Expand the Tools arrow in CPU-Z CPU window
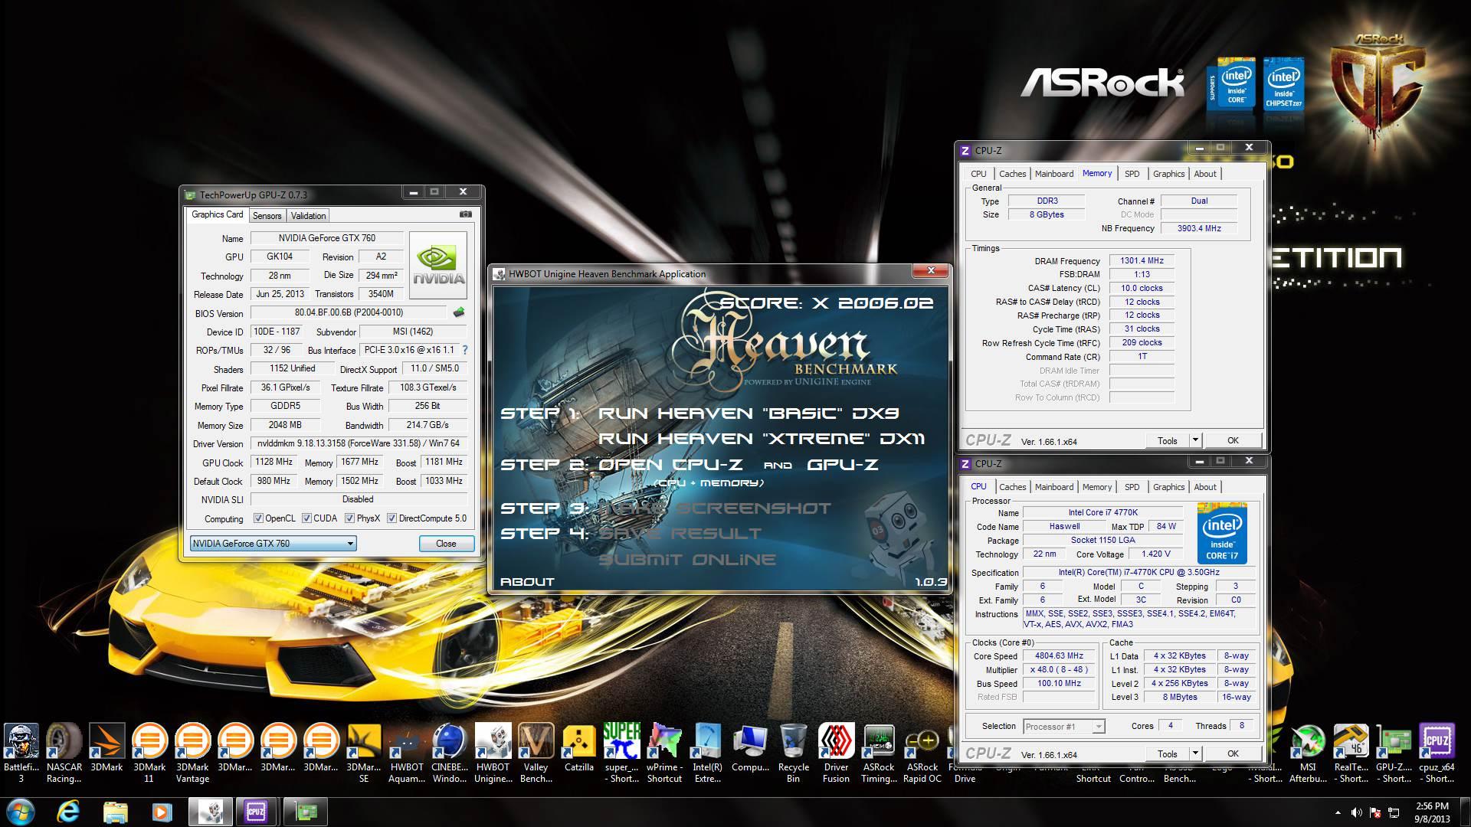Viewport: 1471px width, 827px height. pos(1195,753)
